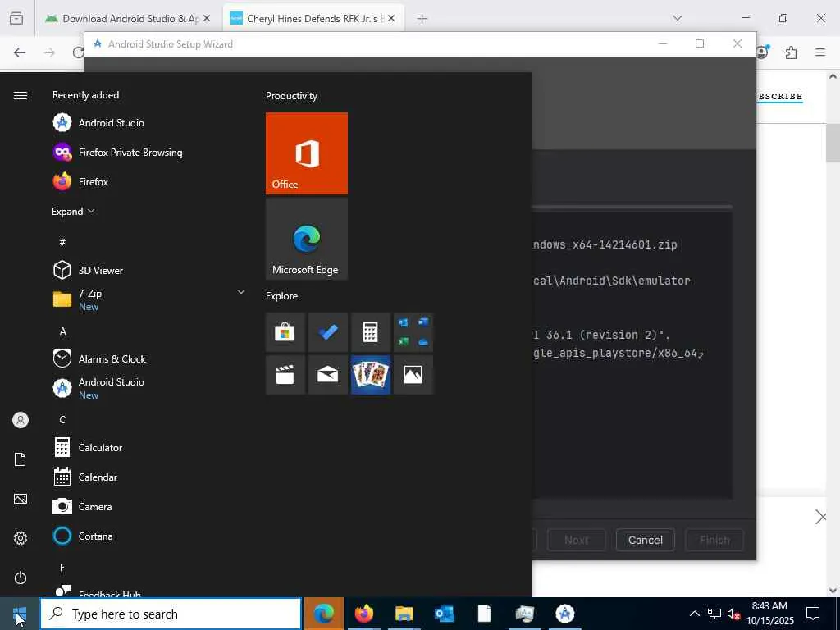Open the Mail envelope tile
This screenshot has height=630, width=840.
(x=328, y=374)
